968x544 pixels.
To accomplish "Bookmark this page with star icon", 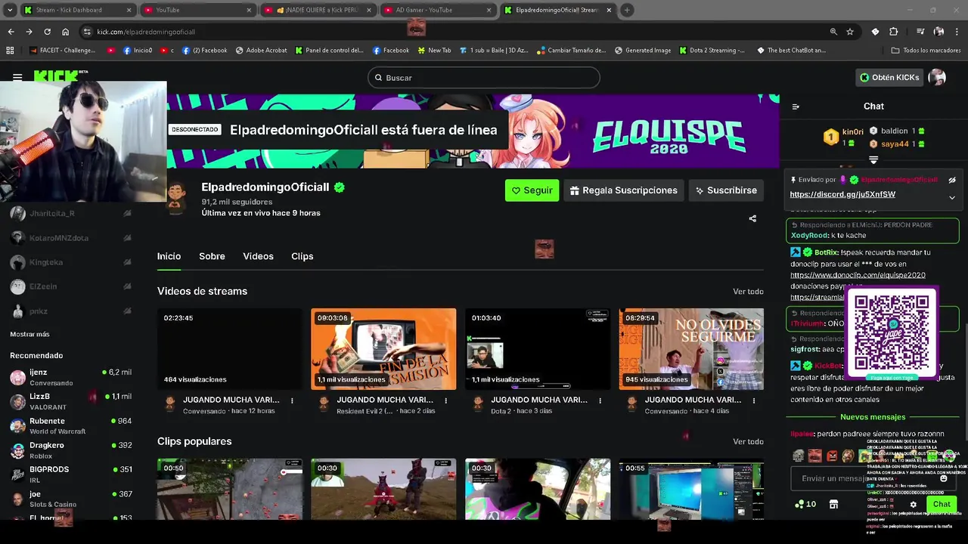I will click(850, 32).
